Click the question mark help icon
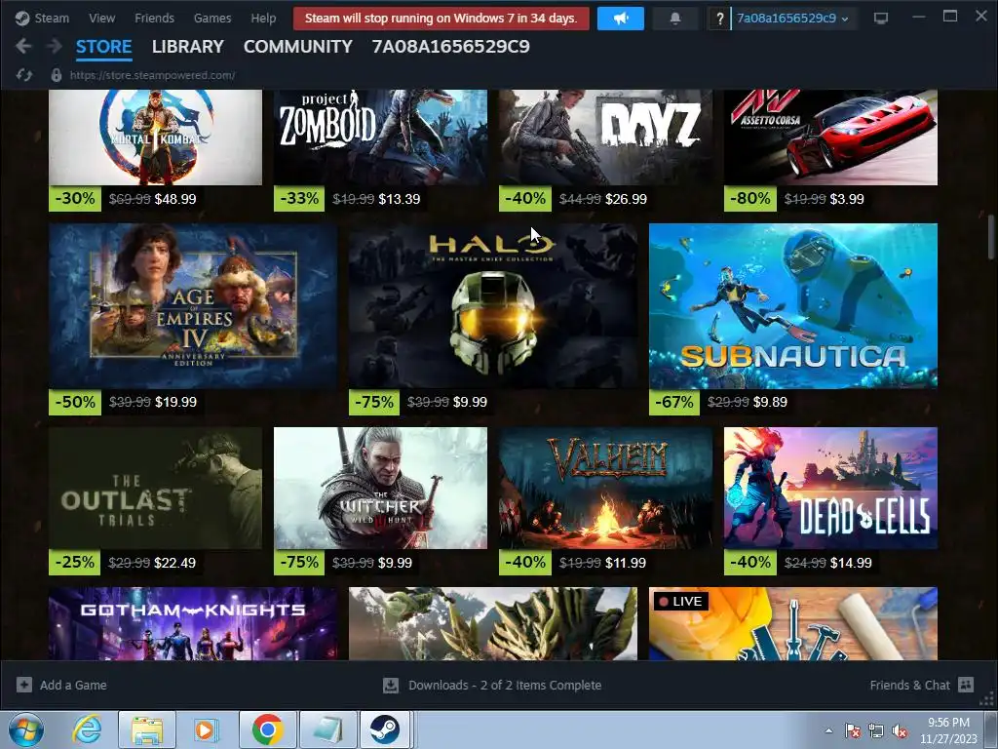Screen dimensions: 998x749 coord(719,19)
